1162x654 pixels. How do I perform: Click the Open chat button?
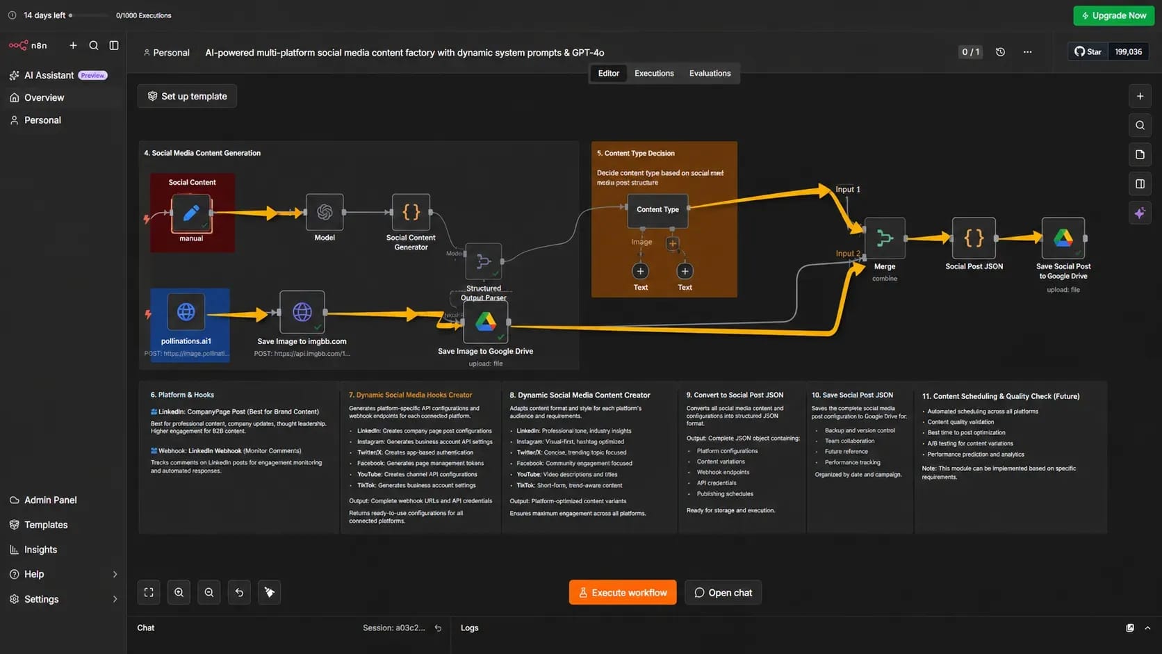(723, 593)
